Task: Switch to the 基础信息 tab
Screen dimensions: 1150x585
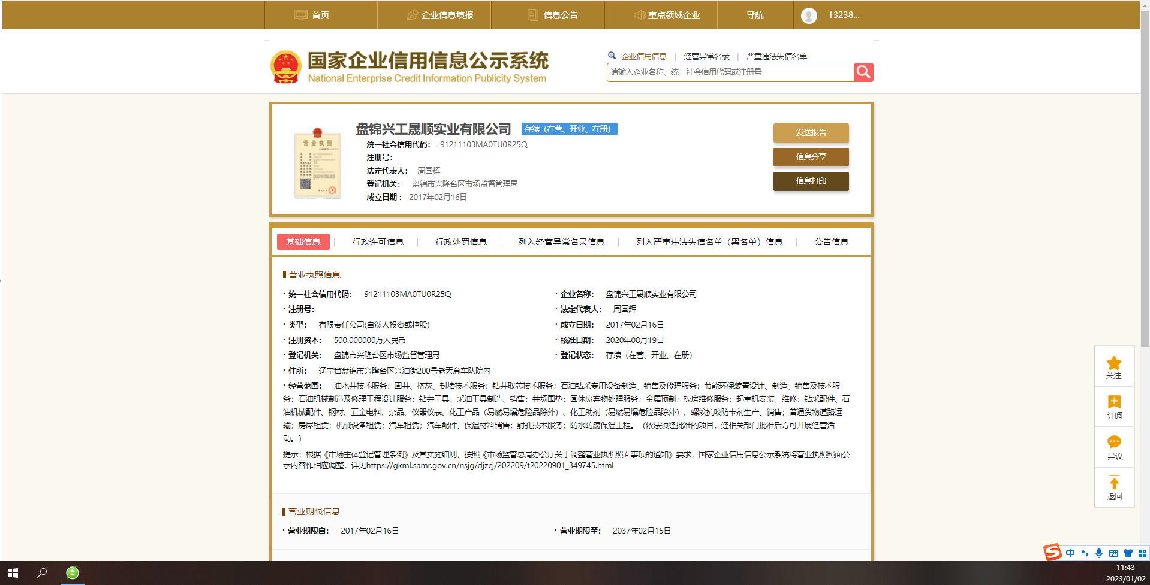Action: (x=303, y=242)
